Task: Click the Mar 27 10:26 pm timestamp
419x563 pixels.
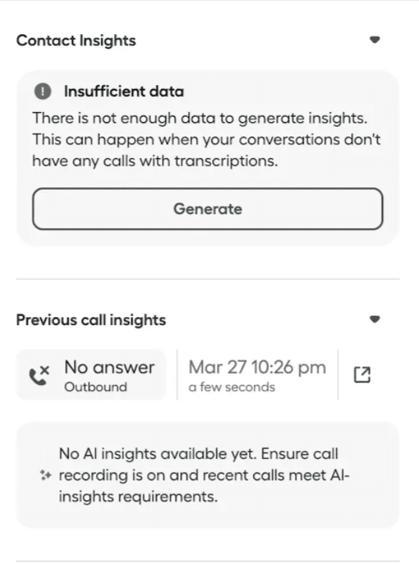Action: click(257, 367)
